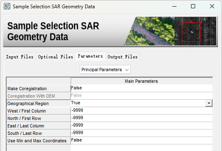The image size is (222, 151).
Task: Click the East / Last Column label
Action: point(38,126)
